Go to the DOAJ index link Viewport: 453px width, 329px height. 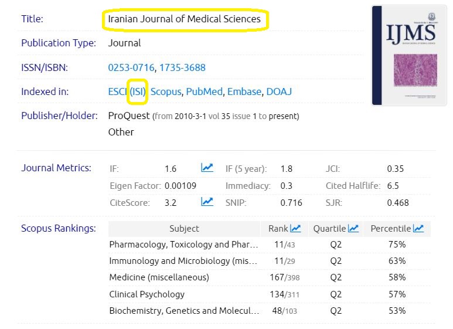tap(279, 91)
